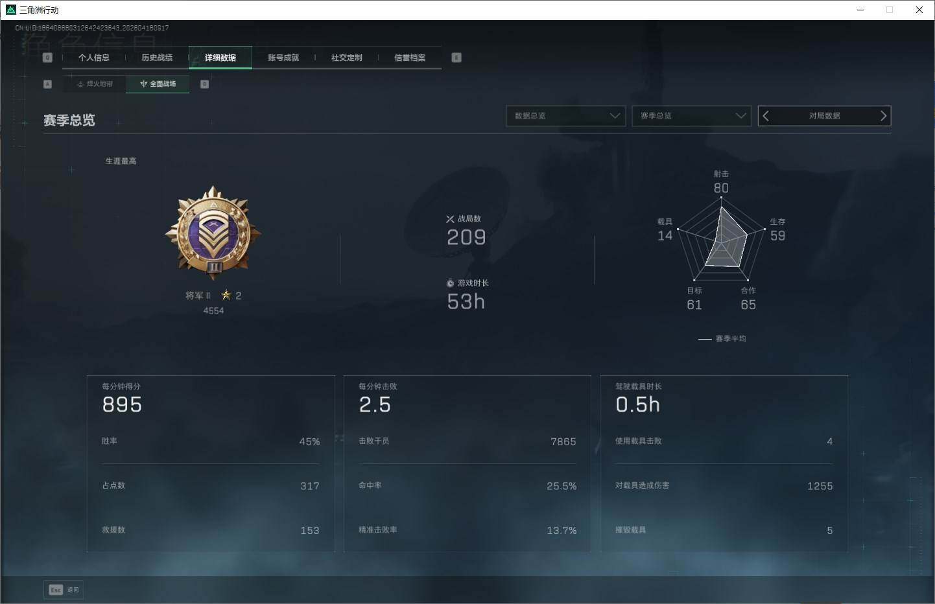935x604 pixels.
Task: Switch to the 历史战绩 tab
Action: [157, 58]
